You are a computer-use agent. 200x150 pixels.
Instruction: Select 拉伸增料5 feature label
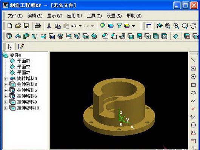click(x=27, y=90)
